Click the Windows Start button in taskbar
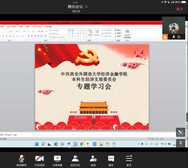 37,144
